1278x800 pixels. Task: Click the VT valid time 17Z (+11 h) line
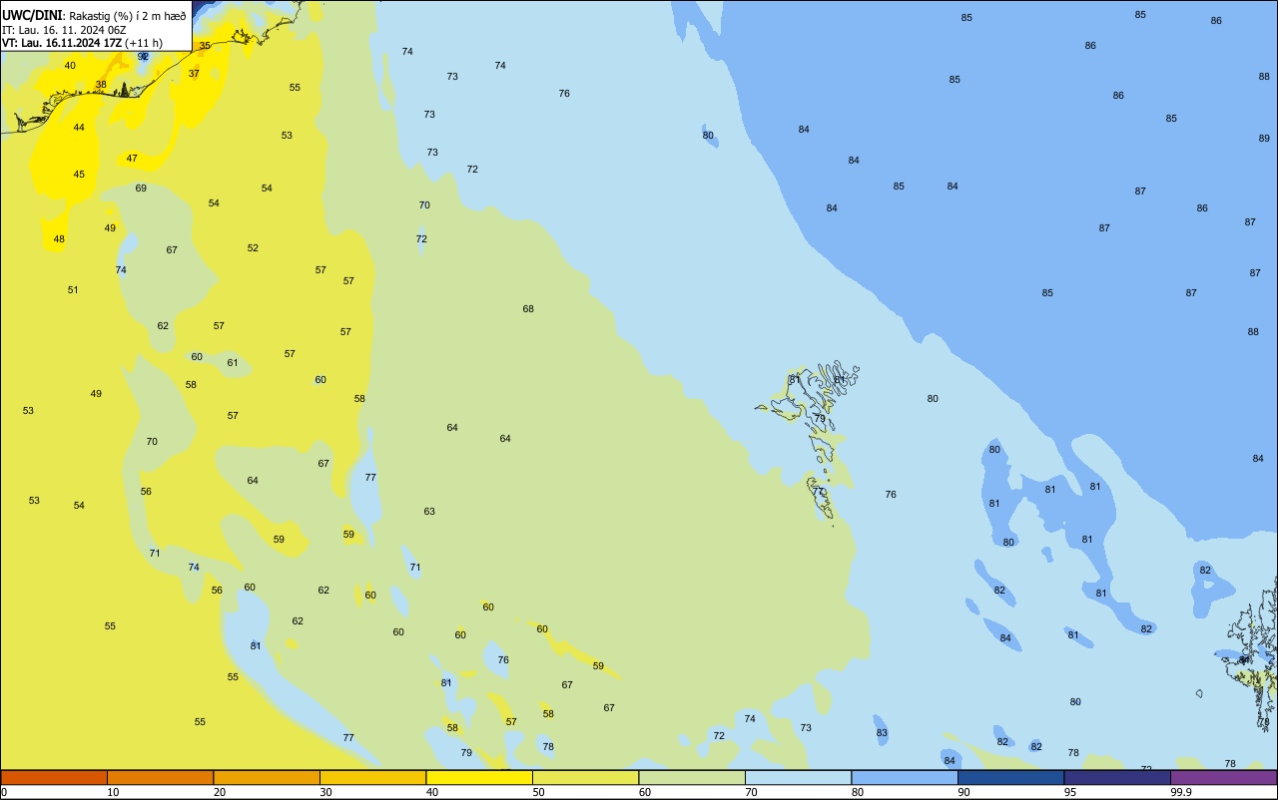click(82, 43)
